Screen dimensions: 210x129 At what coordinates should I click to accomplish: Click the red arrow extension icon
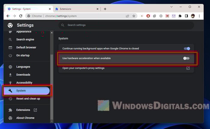pos(167,16)
